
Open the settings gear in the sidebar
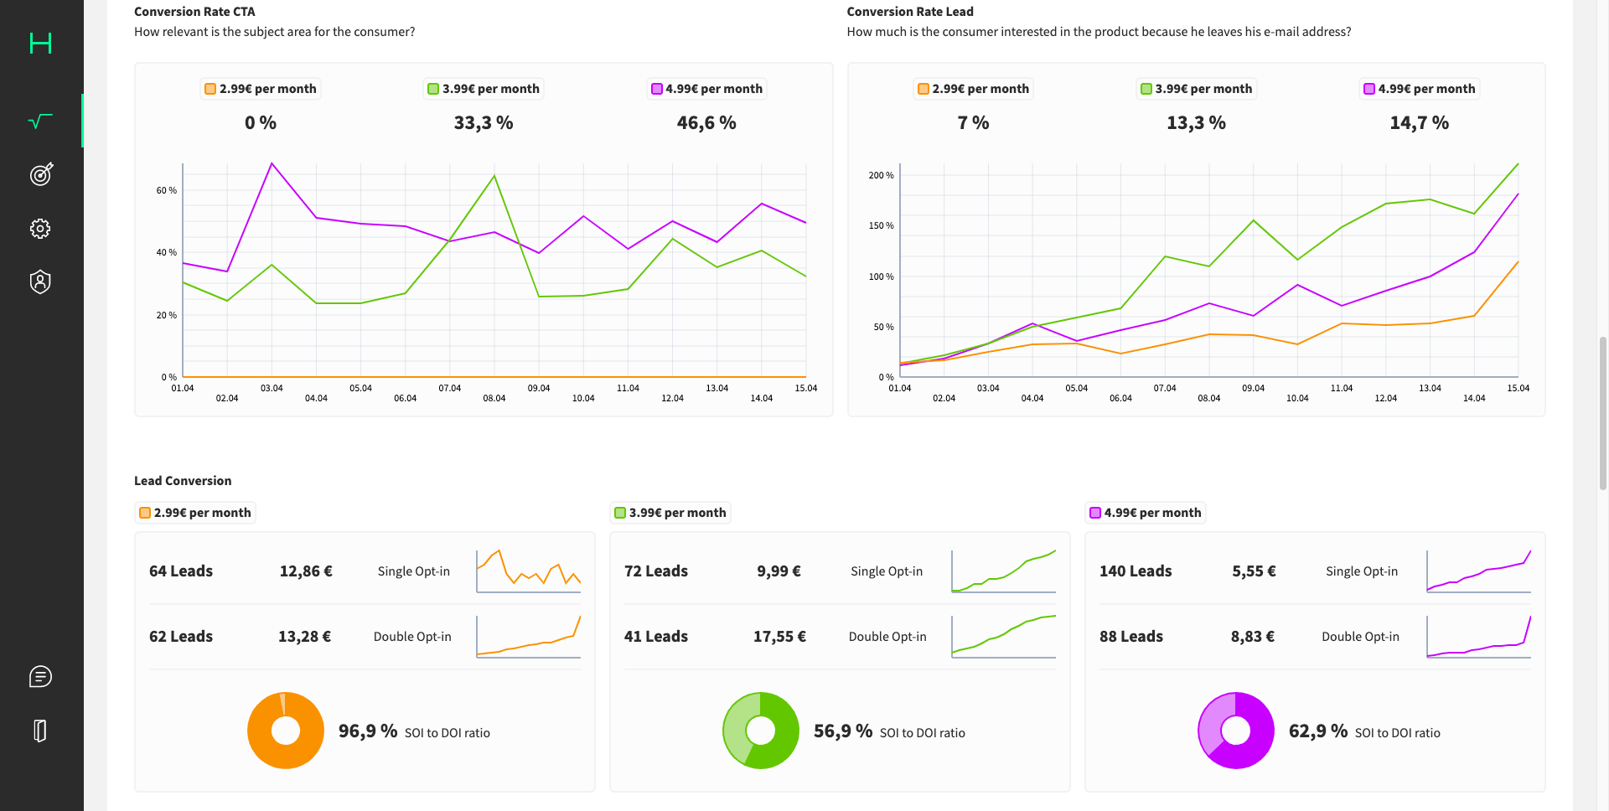click(40, 229)
